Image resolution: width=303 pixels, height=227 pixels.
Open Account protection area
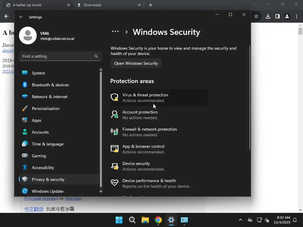click(x=159, y=115)
